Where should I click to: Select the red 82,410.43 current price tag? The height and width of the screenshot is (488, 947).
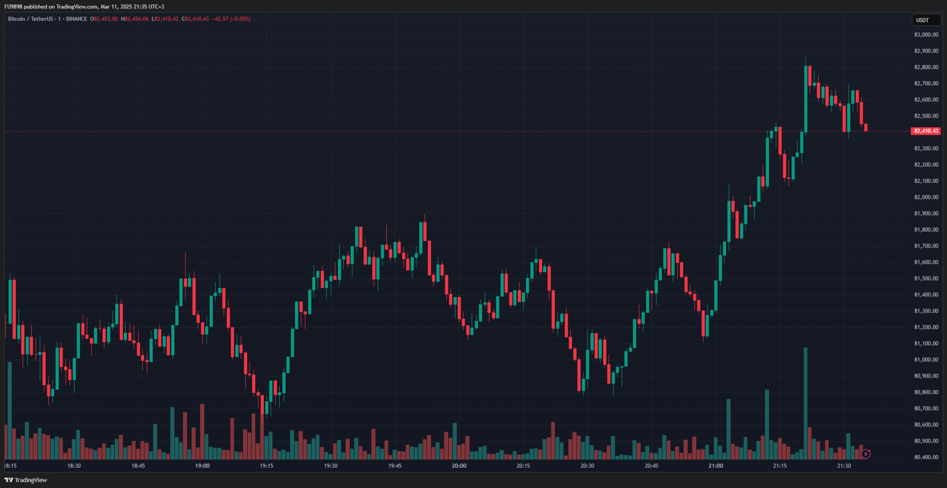pos(926,131)
